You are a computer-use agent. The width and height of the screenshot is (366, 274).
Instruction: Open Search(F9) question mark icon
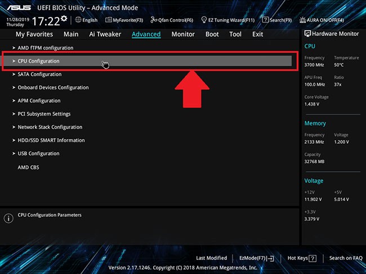(x=266, y=20)
